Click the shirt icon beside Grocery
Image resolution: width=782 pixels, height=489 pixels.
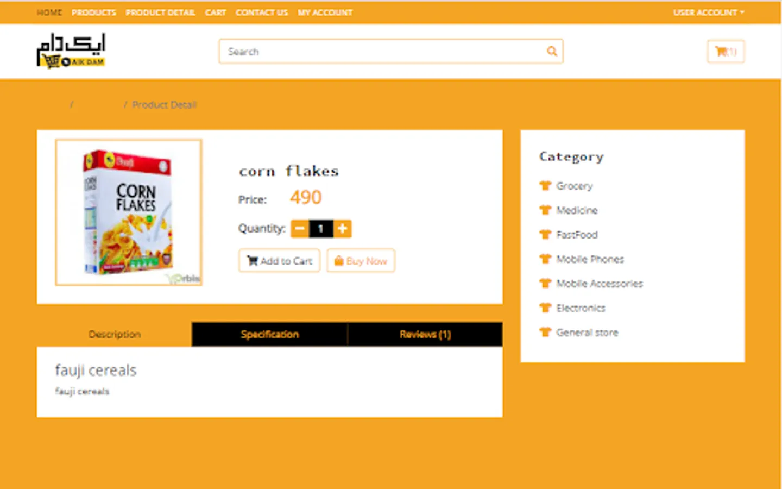tap(545, 185)
